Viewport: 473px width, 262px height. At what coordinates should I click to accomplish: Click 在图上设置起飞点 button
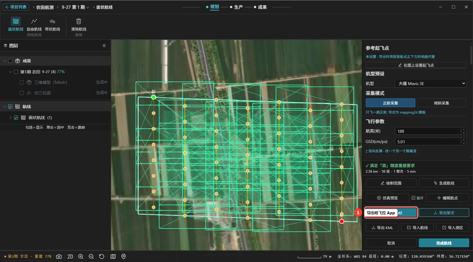point(416,65)
